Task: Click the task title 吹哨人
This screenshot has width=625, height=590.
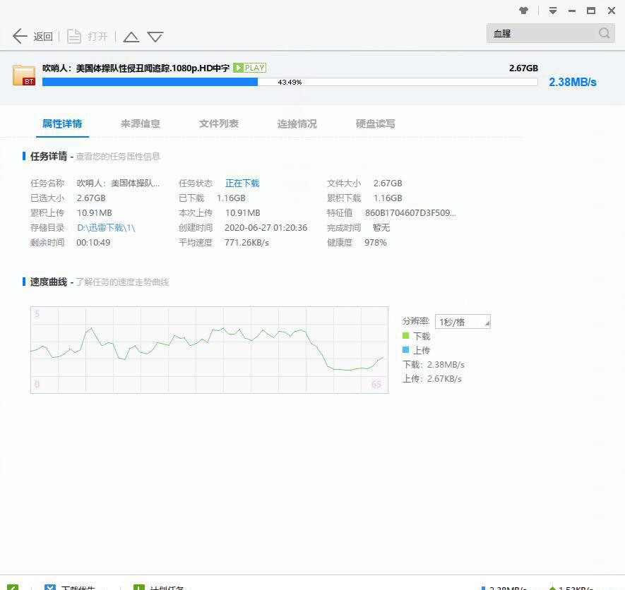Action: 136,68
